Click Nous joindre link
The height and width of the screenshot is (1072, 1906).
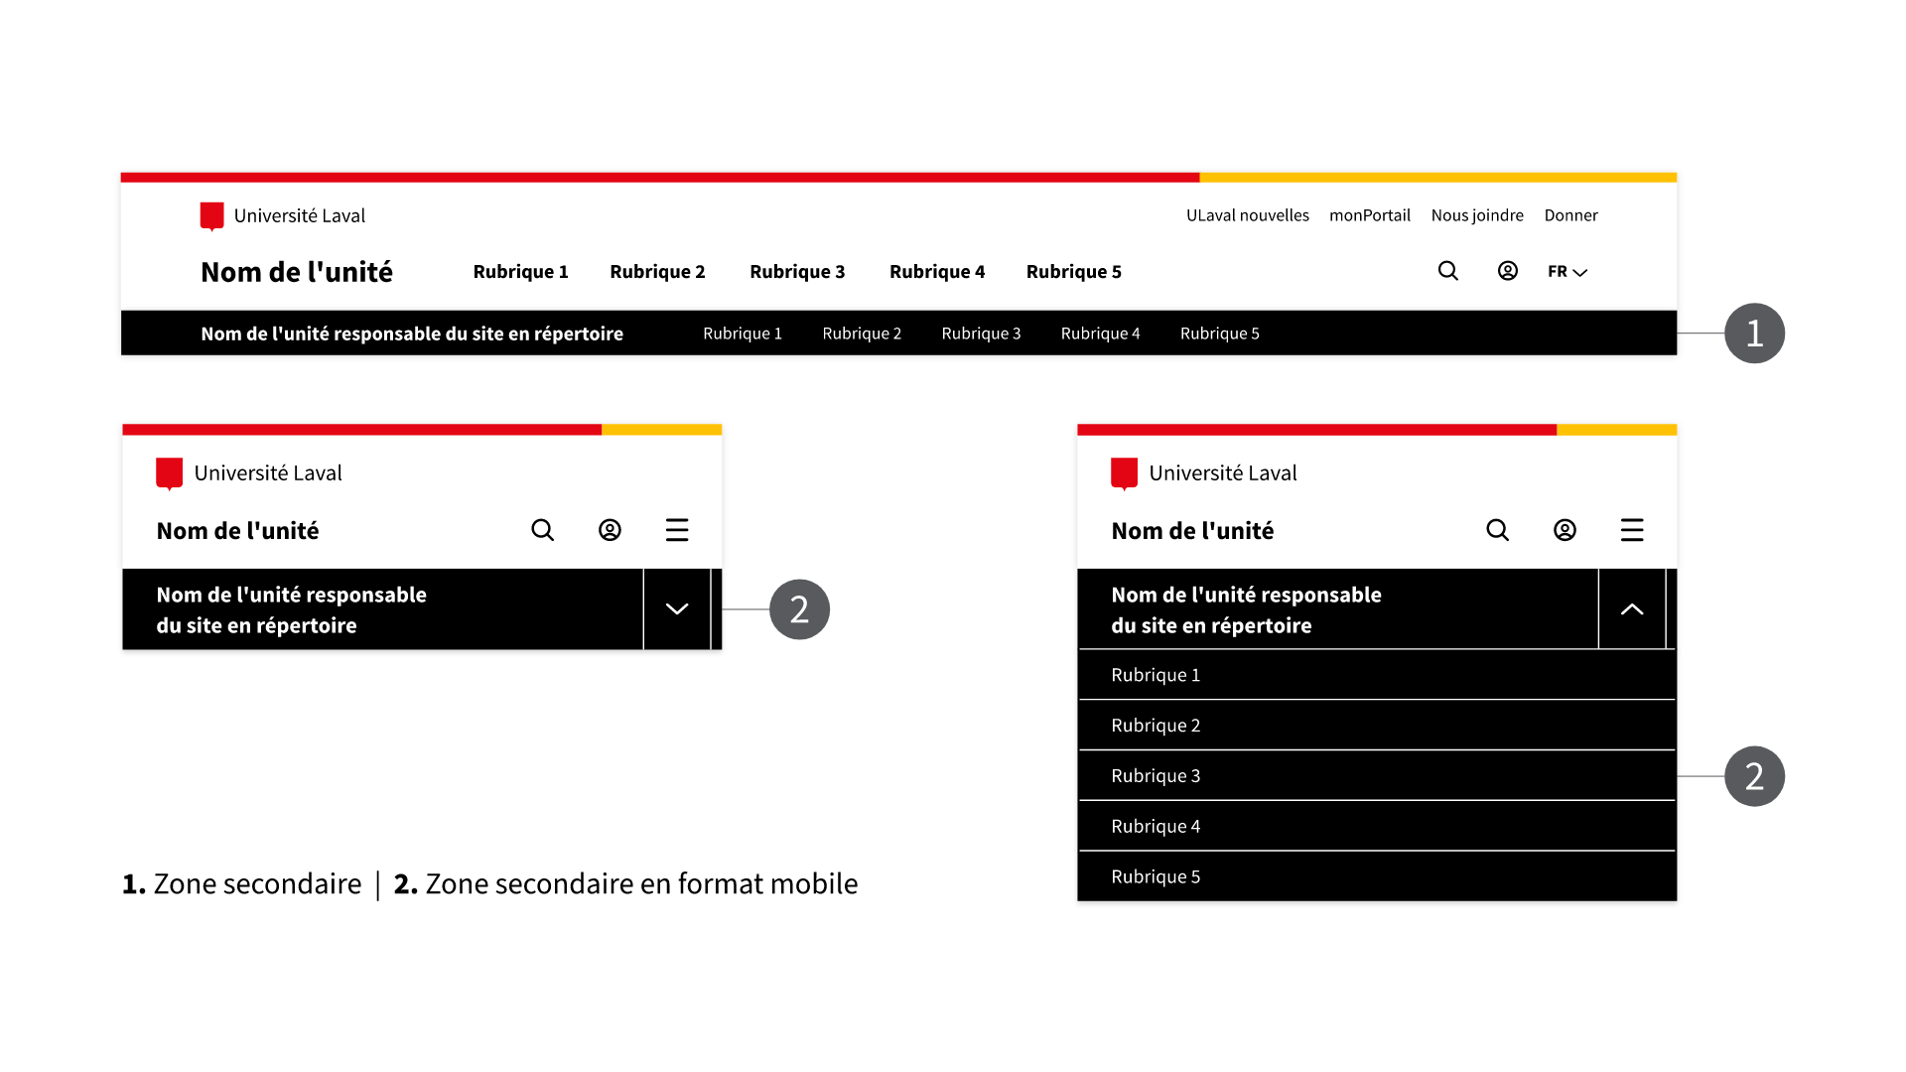(x=1476, y=215)
